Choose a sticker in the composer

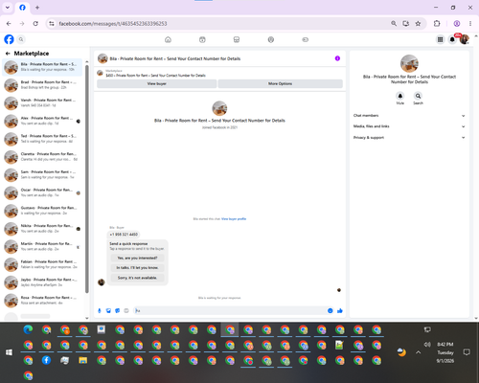coord(118,310)
